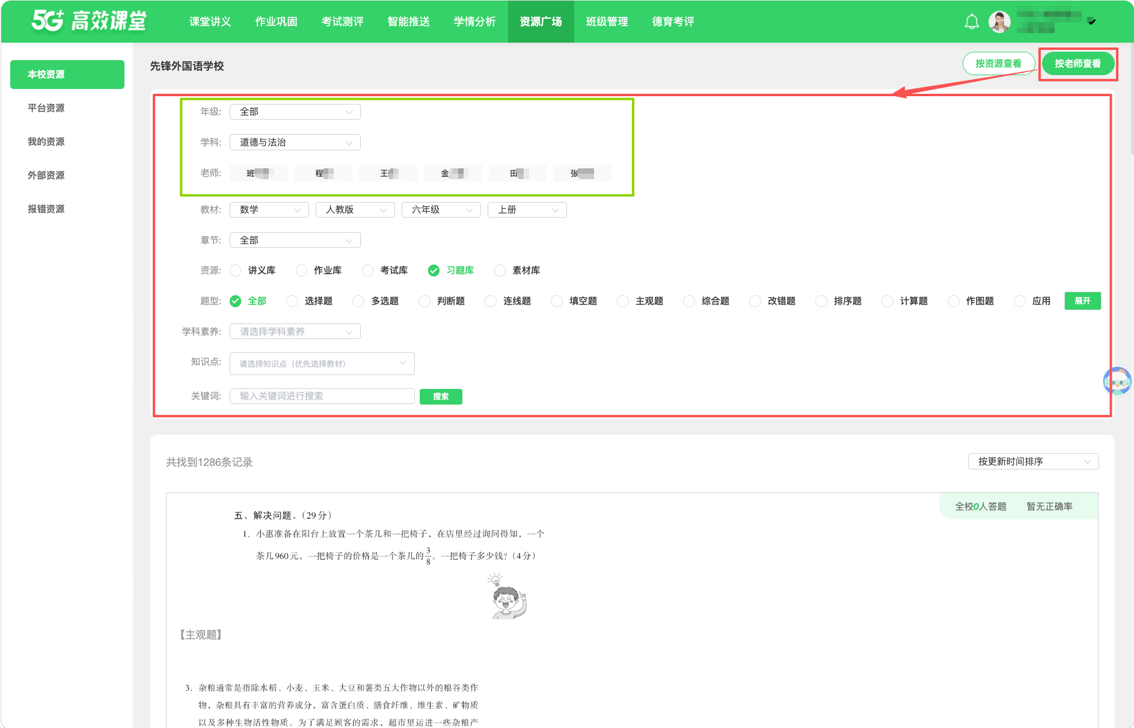Image resolution: width=1134 pixels, height=728 pixels.
Task: Open the 六年级 grade dropdown
Action: tap(441, 210)
